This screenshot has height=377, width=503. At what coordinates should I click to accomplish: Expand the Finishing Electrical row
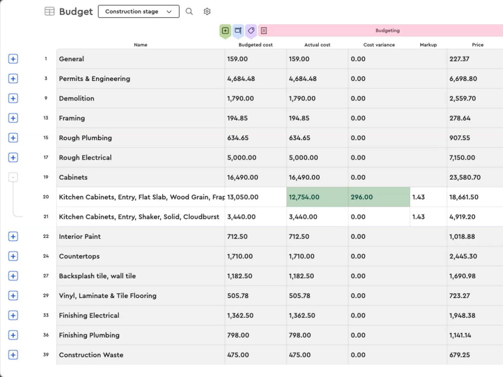[x=13, y=316]
